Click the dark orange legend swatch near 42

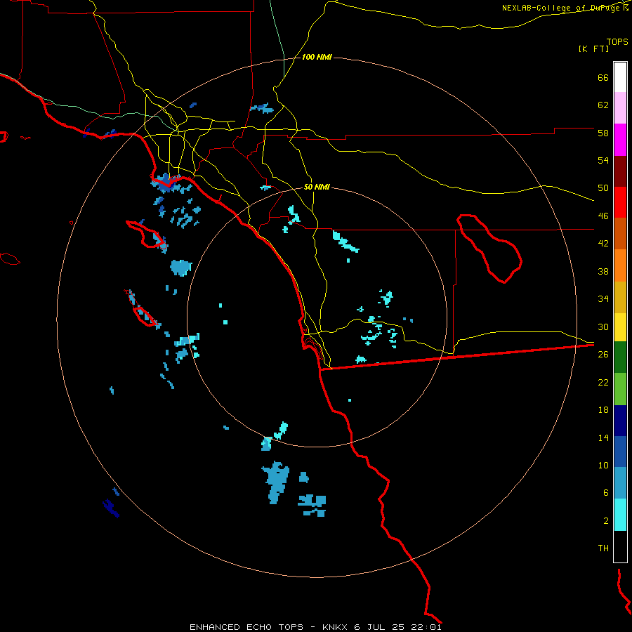coord(620,234)
